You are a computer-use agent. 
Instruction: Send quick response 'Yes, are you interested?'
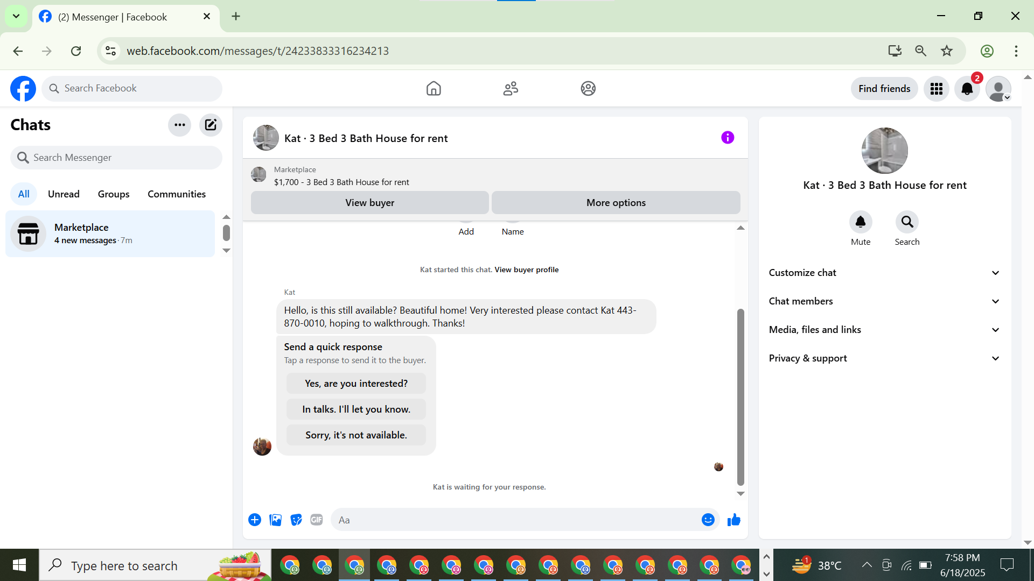tap(356, 384)
